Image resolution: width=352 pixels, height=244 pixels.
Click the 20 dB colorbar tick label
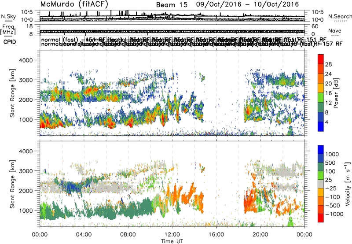(328, 84)
